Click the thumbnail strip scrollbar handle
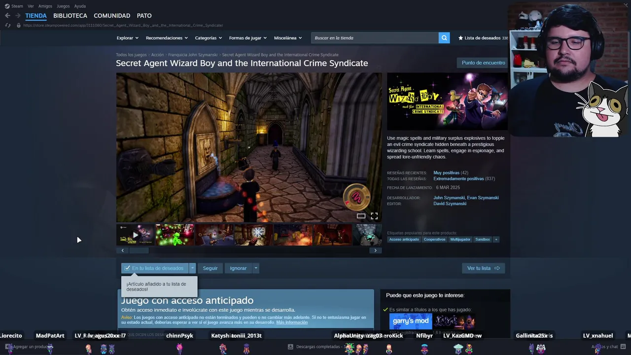This screenshot has width=631, height=355. [x=139, y=250]
